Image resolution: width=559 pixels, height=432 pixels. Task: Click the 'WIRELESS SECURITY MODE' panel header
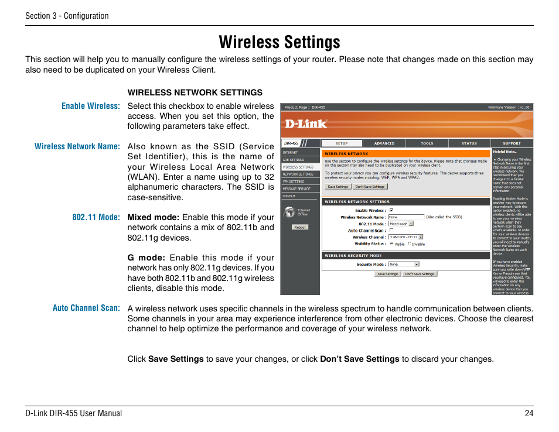point(405,256)
